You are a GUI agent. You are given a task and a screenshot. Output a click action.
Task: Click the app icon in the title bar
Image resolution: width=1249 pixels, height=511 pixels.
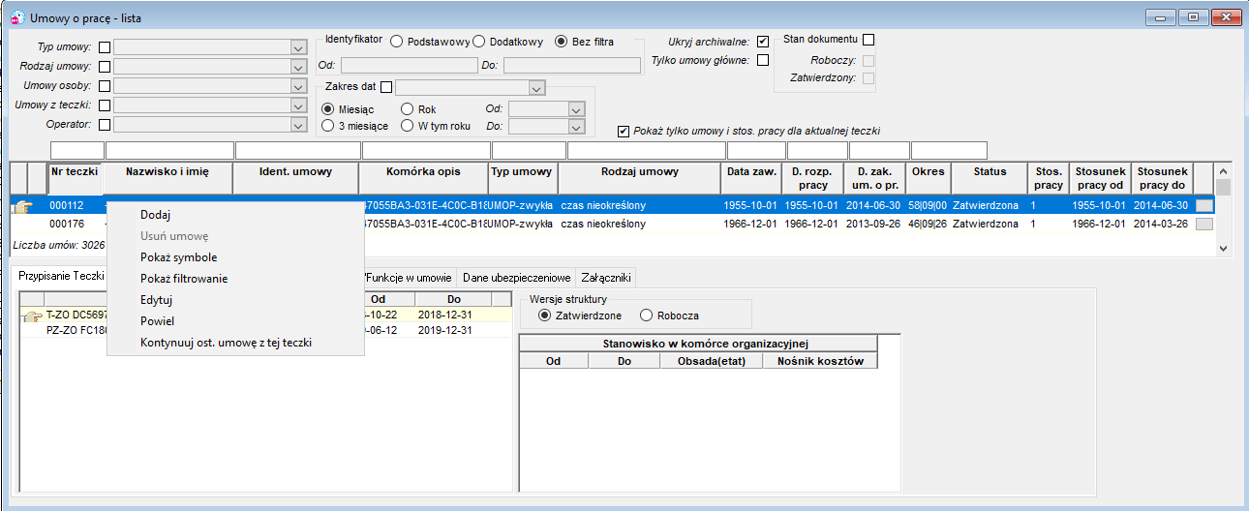16,16
